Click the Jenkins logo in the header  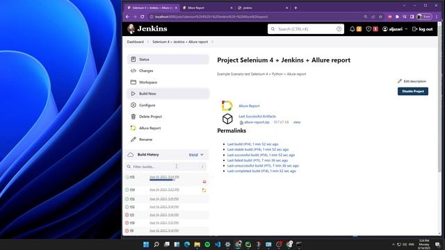coord(147,28)
